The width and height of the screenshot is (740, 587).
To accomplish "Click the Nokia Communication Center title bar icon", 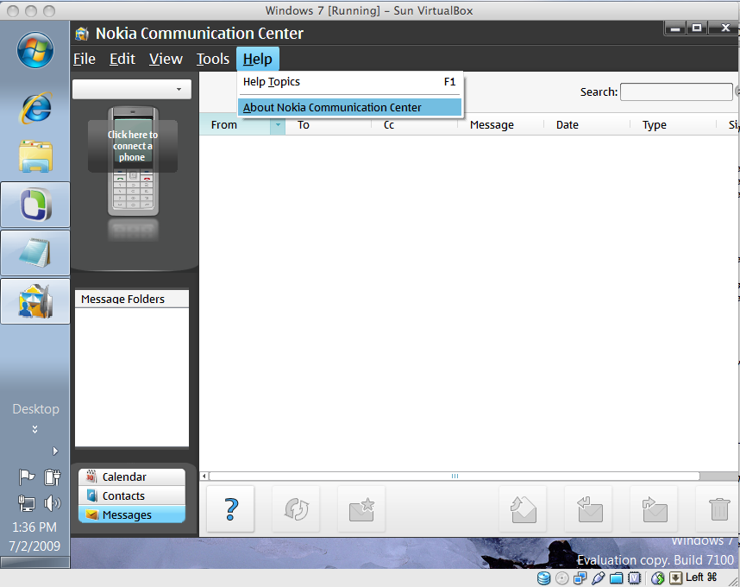I will pyautogui.click(x=82, y=34).
